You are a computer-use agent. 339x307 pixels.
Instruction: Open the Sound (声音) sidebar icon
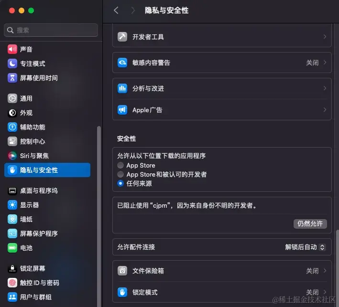(x=12, y=49)
